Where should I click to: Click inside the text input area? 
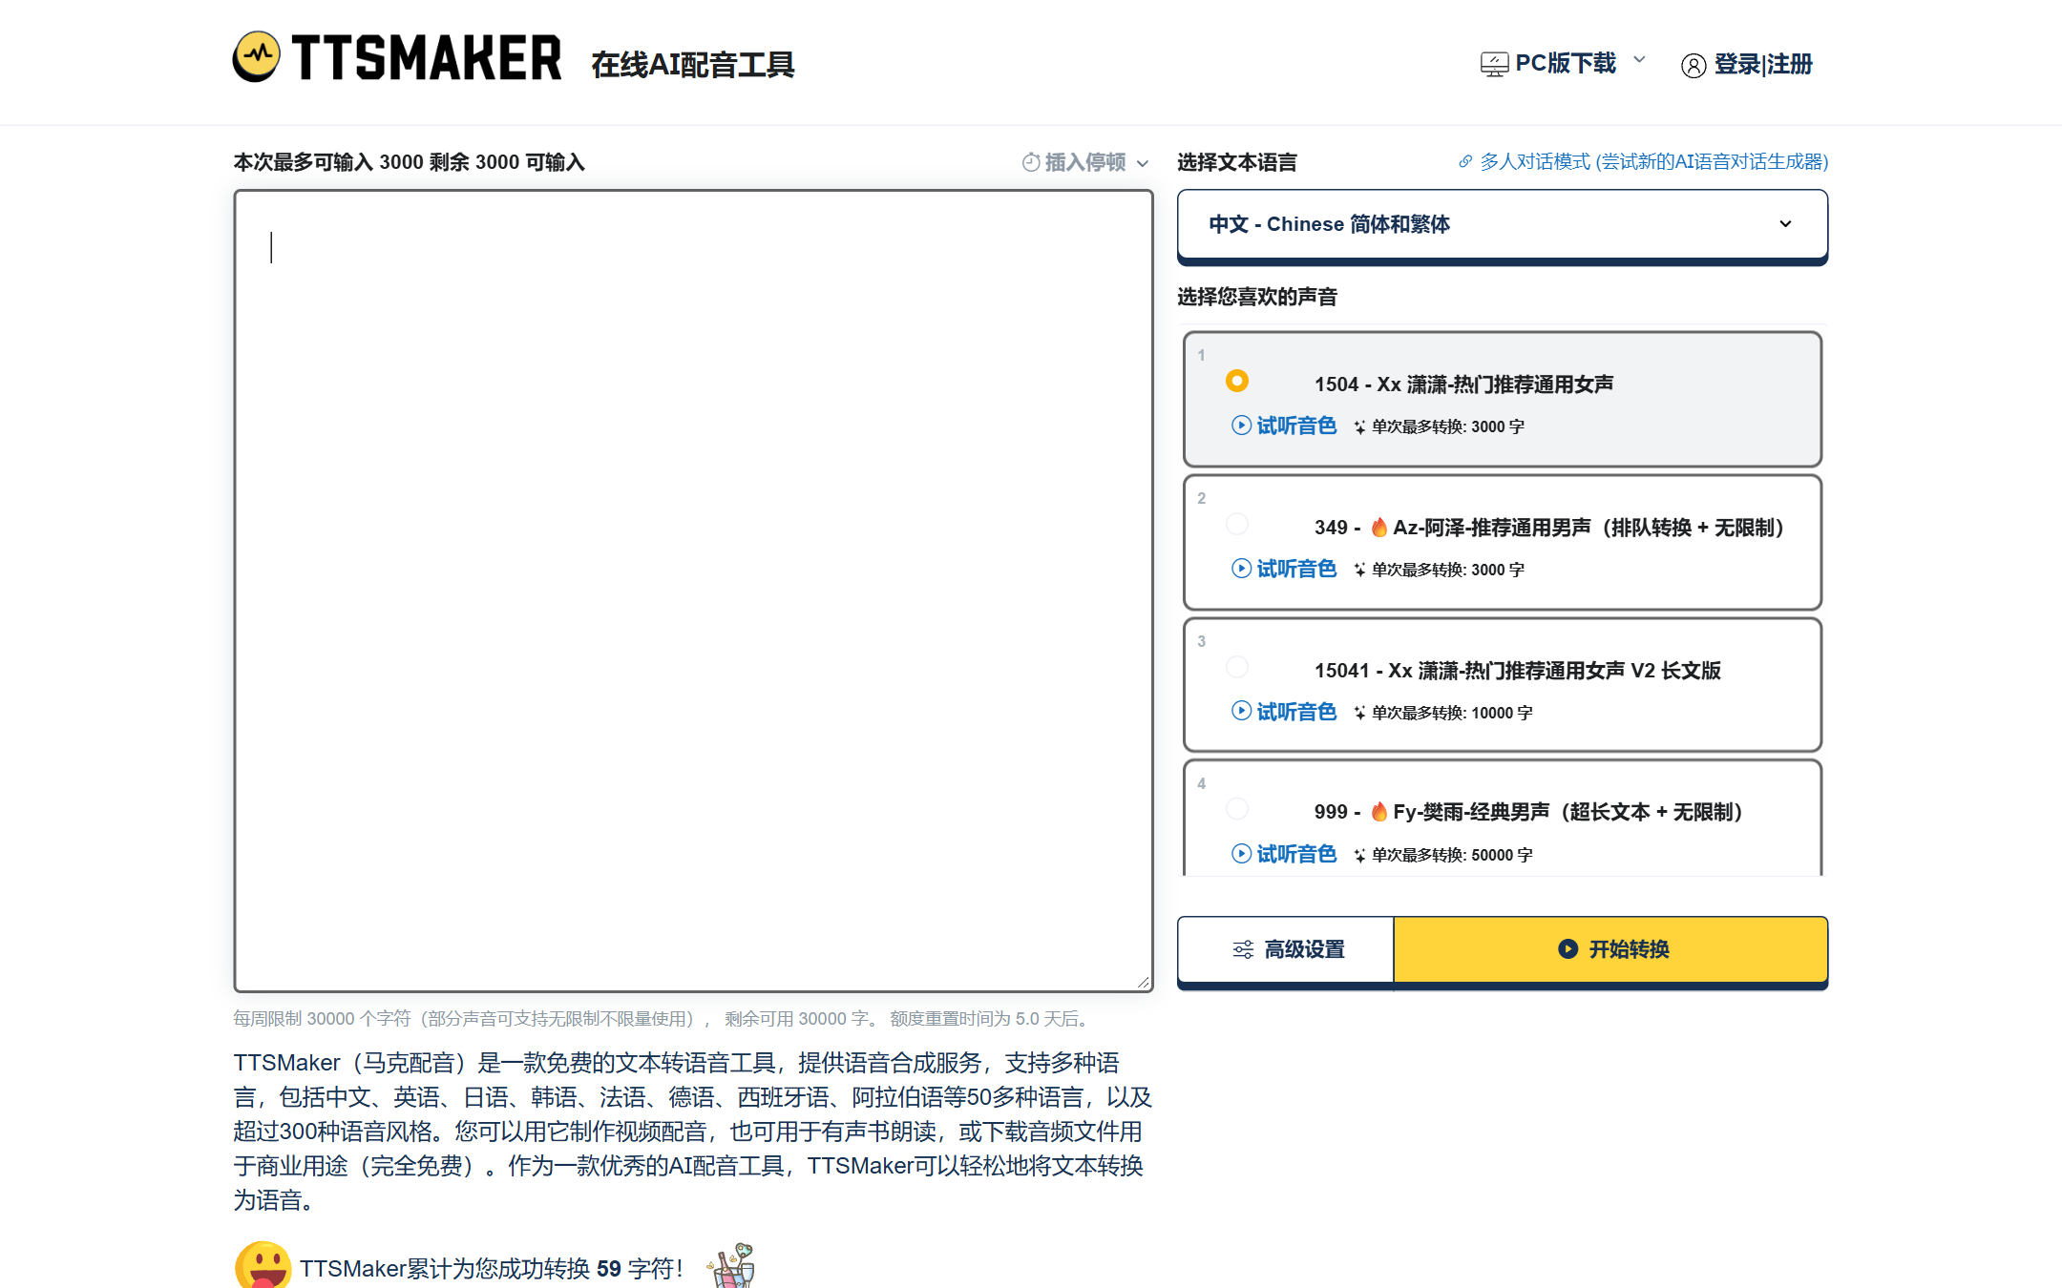click(693, 591)
